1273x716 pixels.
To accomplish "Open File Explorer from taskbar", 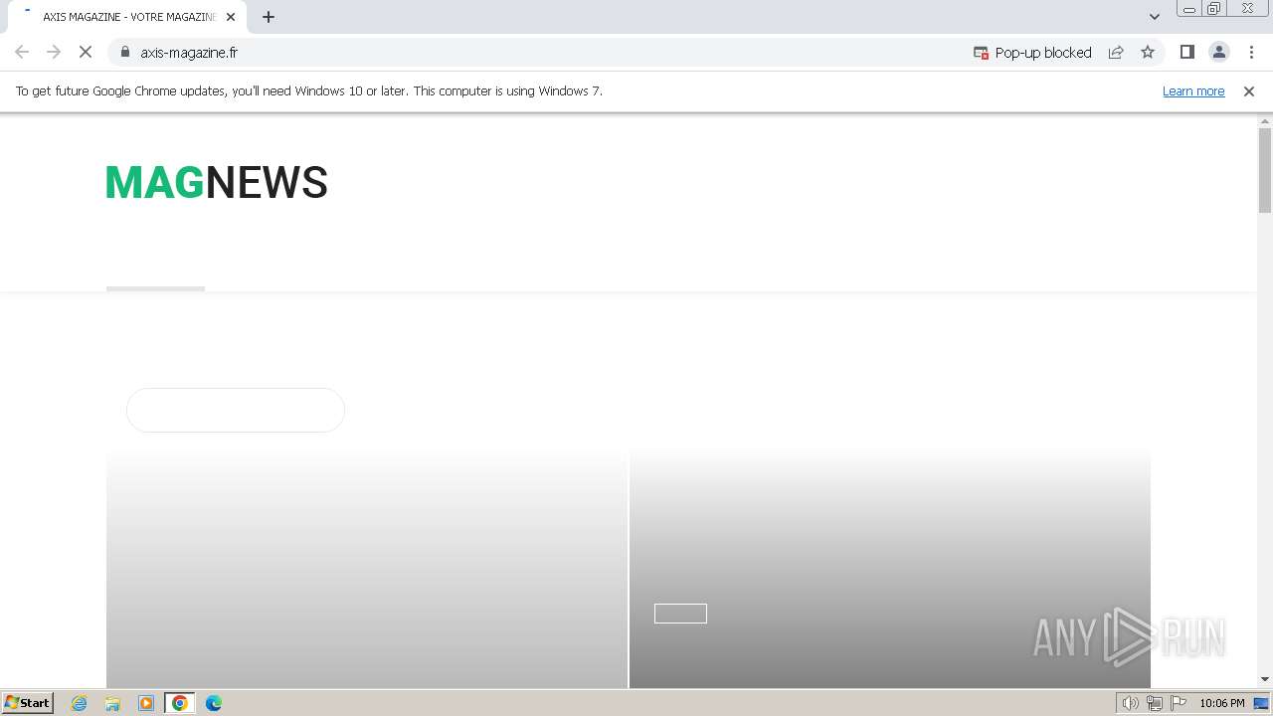I will [112, 703].
